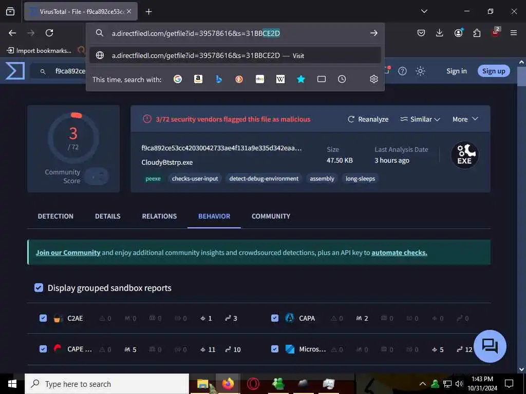Search with eBay from the address bar
Viewport: 526px width, 394px height.
point(259,79)
